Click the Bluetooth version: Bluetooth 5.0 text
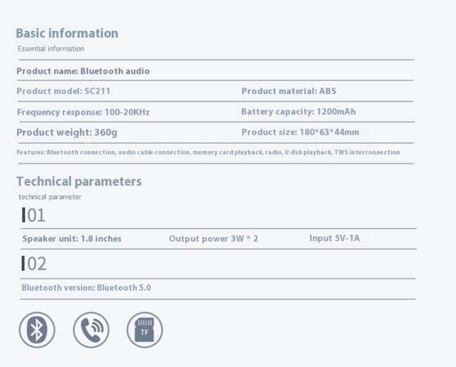This screenshot has width=456, height=367. [x=86, y=288]
